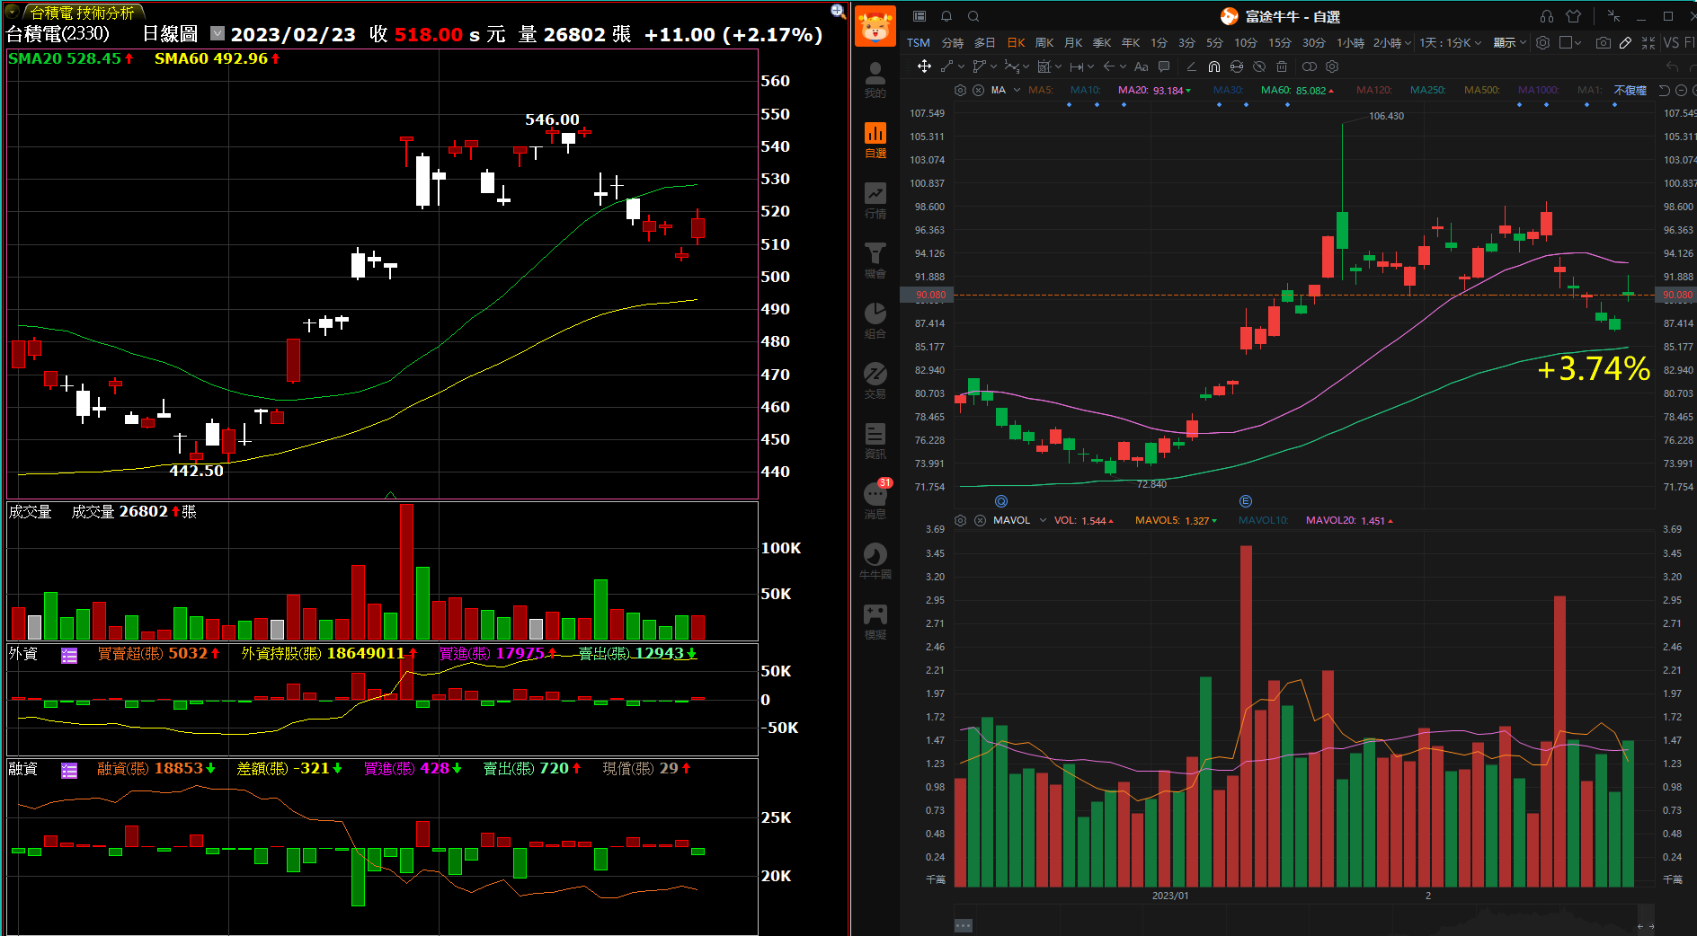Image resolution: width=1697 pixels, height=936 pixels.
Task: Expand the trend line tool dropdown arrow
Action: point(961,66)
